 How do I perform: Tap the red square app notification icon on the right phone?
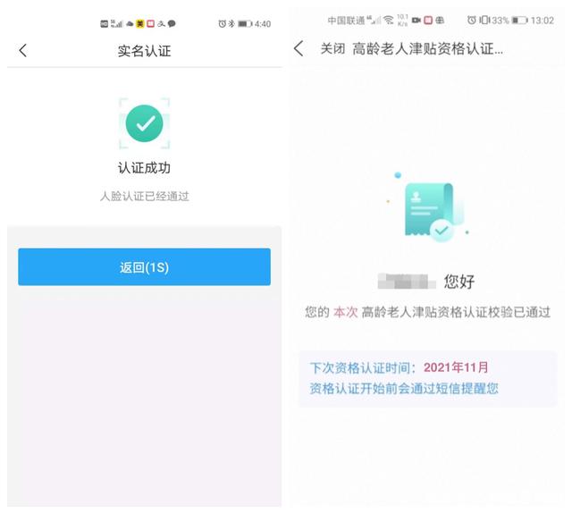[x=428, y=20]
